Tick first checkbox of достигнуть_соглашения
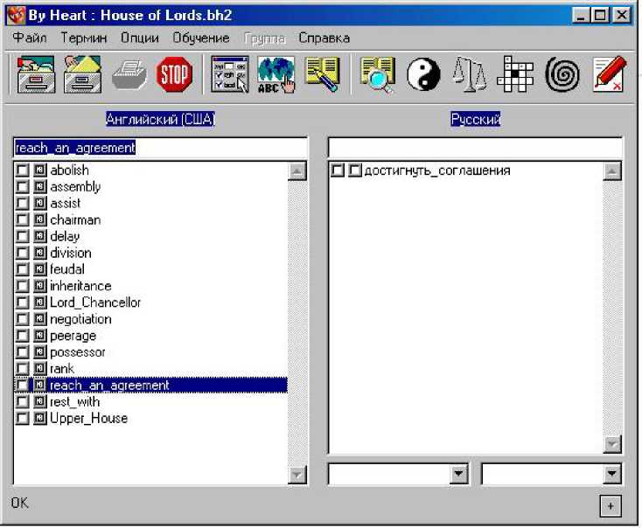This screenshot has height=528, width=642. 338,170
